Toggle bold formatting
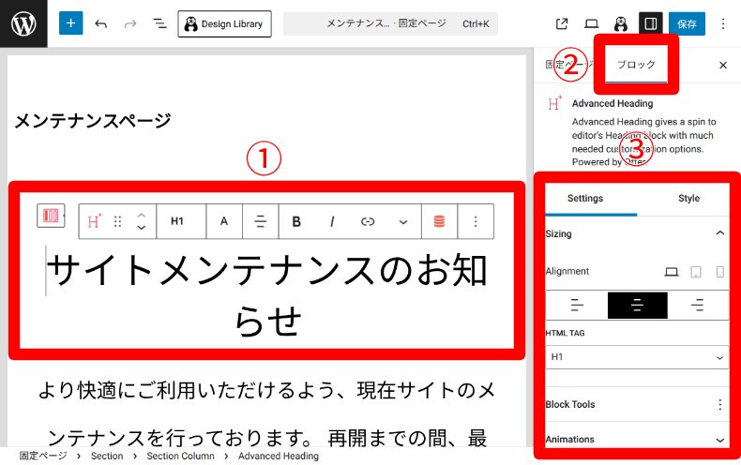Image resolution: width=741 pixels, height=465 pixels. [296, 221]
